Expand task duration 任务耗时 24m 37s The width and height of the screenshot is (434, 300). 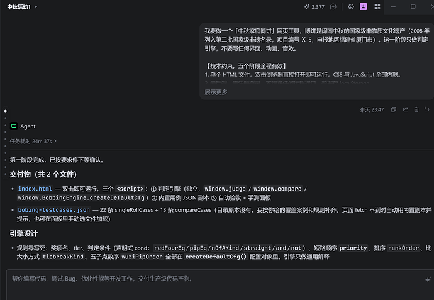[33, 141]
